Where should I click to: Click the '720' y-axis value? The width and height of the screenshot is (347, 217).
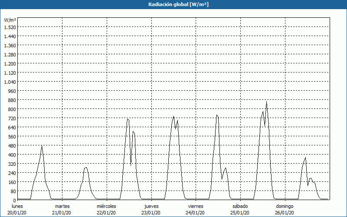(12, 118)
